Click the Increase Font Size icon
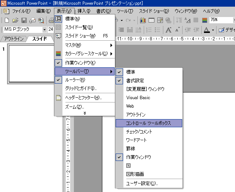235x192 pixels. 168,30
